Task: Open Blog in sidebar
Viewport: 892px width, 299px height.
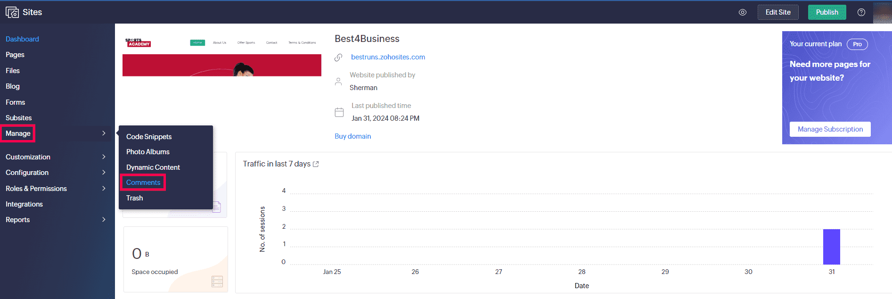Action: pos(13,86)
